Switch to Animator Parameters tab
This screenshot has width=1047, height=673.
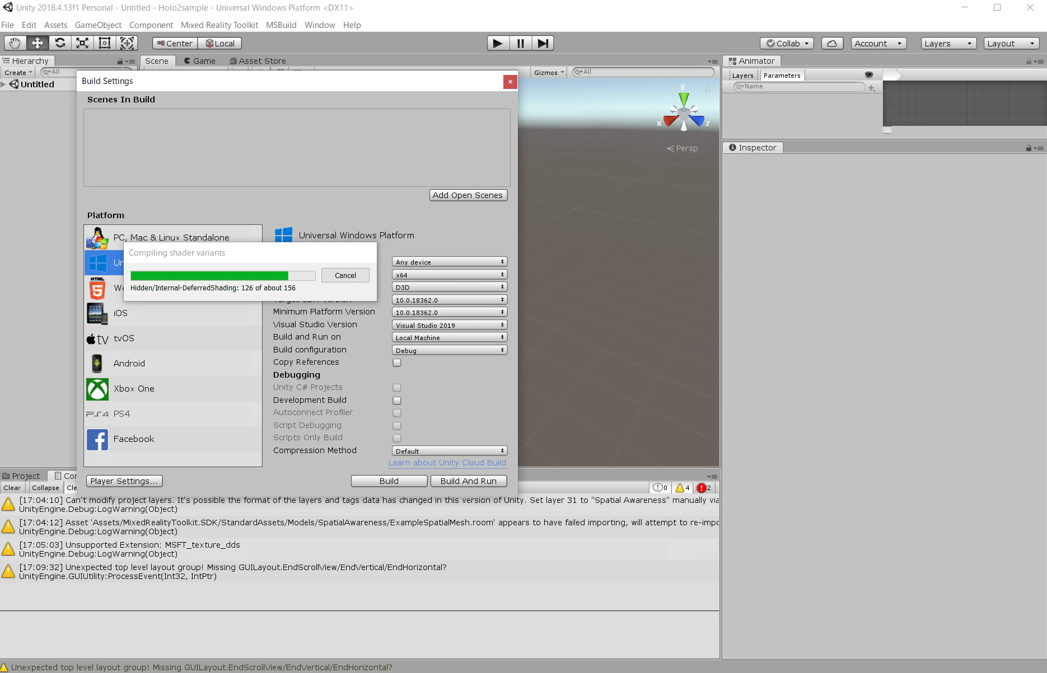pos(782,76)
